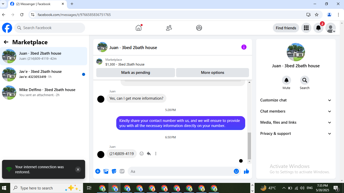Open the Groups icon in top navigation
This screenshot has height=193, width=344.
(199, 28)
